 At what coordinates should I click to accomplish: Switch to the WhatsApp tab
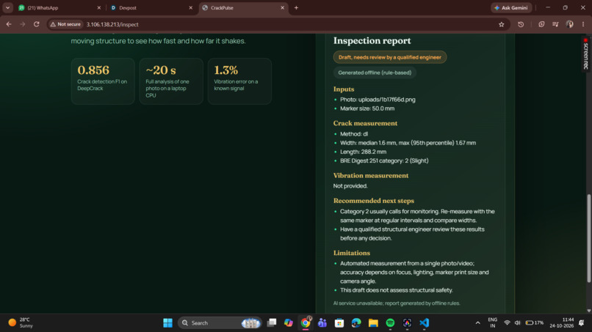(59, 7)
